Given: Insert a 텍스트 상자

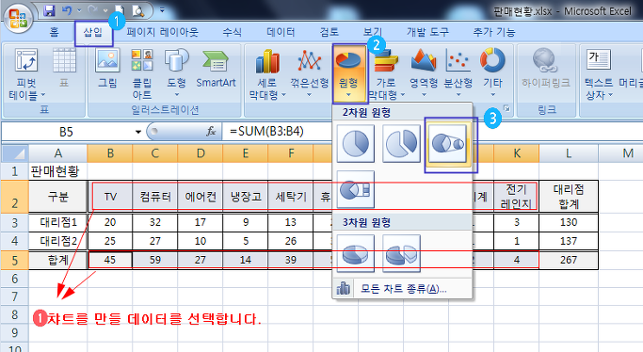Looking at the screenshot, I should 599,73.
